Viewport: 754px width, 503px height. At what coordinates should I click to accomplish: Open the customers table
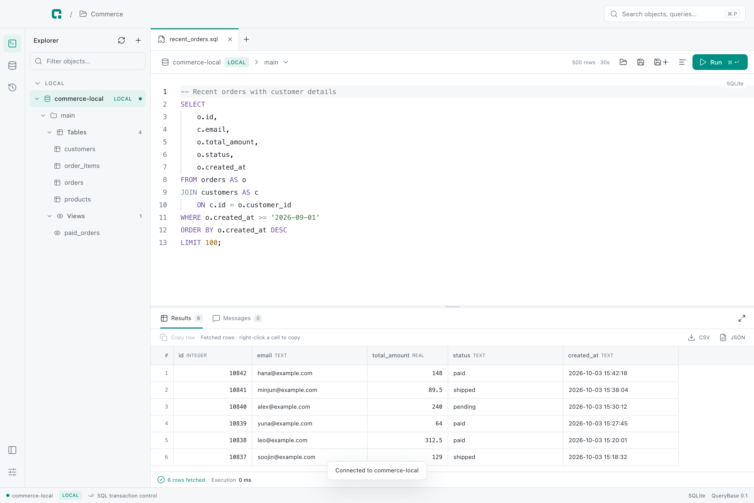[x=87, y=149]
